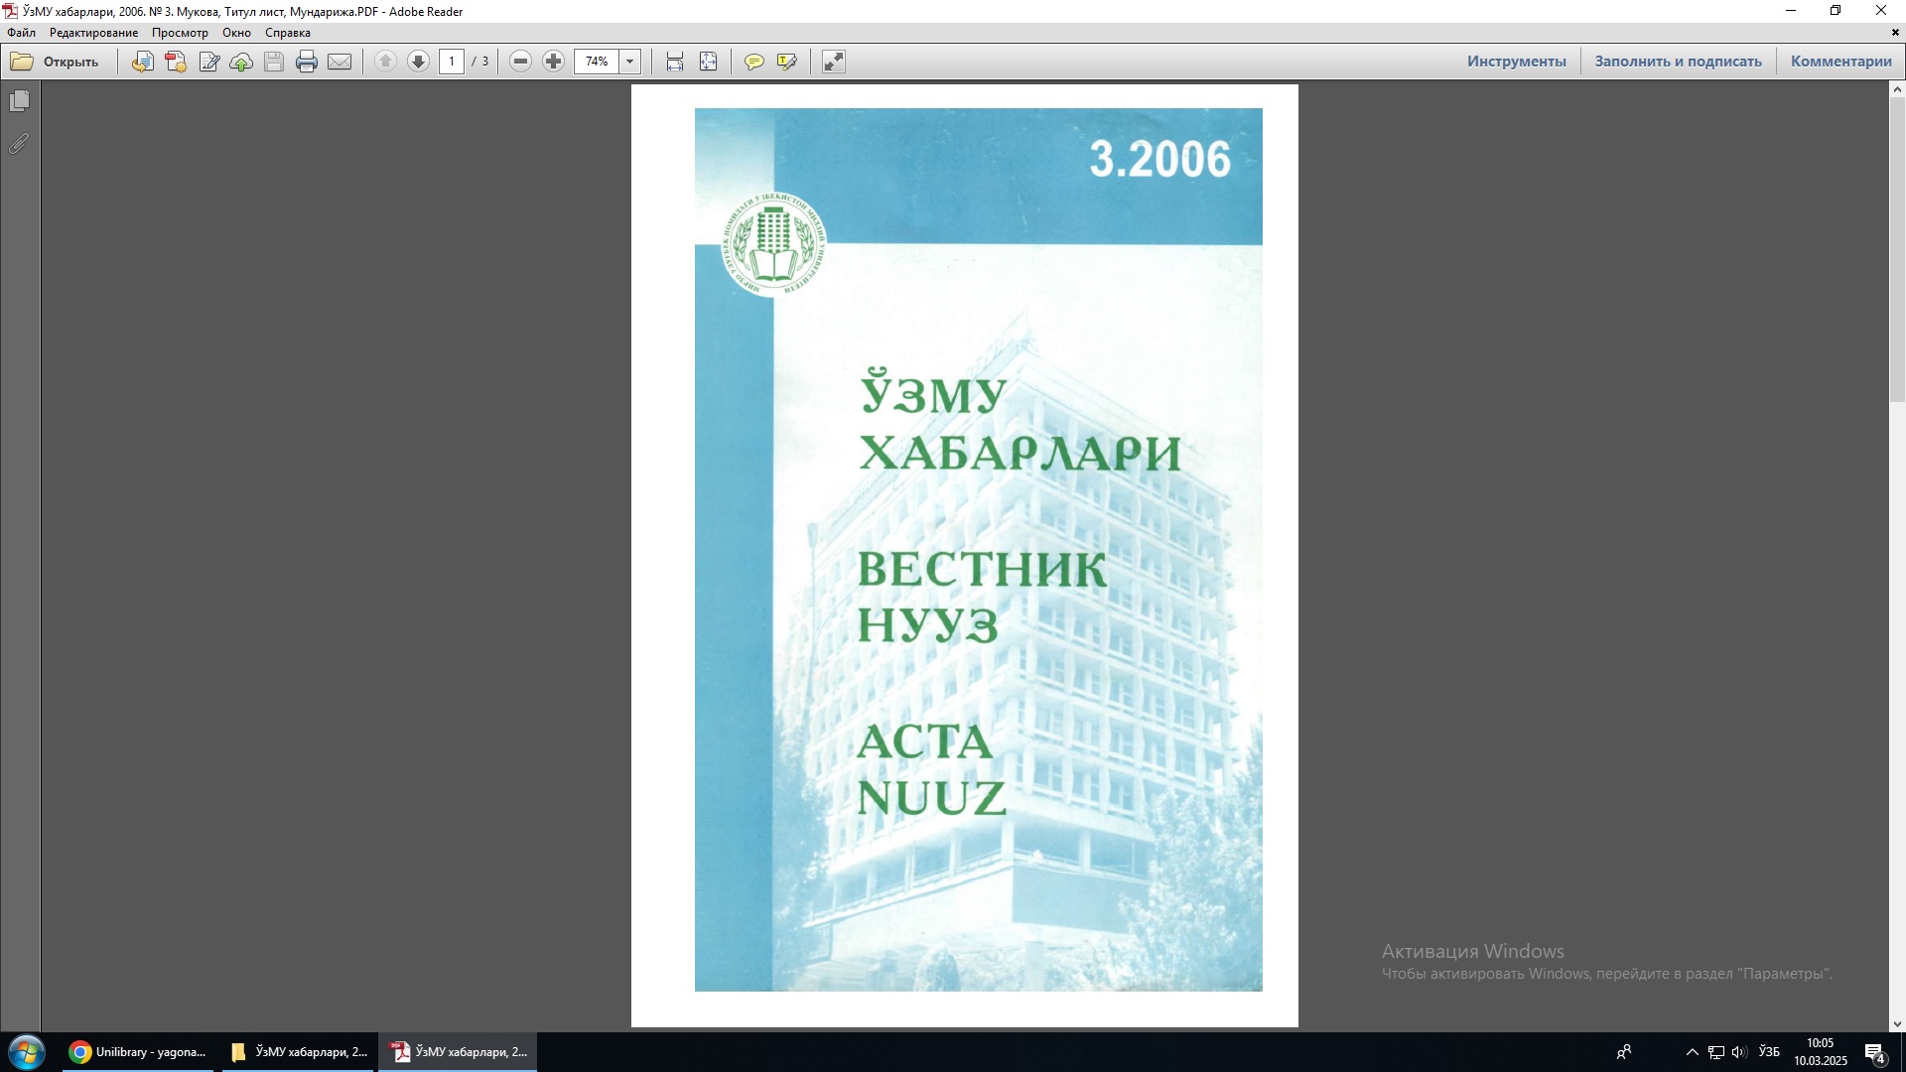Switch to the folder ЎзМУ хабарлари taskbar window
This screenshot has width=1906, height=1072.
click(x=298, y=1052)
